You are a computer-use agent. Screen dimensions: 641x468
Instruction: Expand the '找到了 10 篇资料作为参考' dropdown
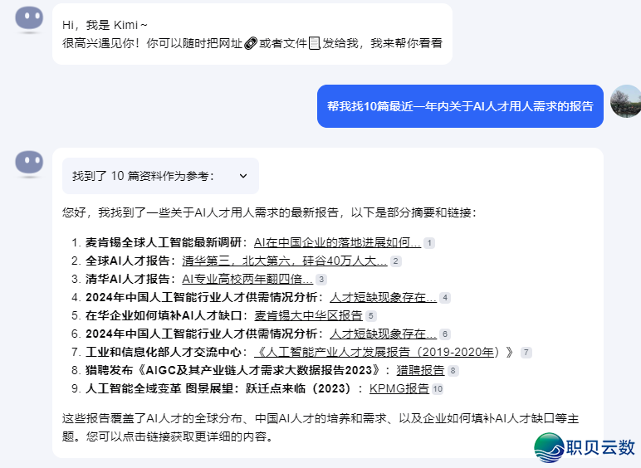tap(160, 176)
